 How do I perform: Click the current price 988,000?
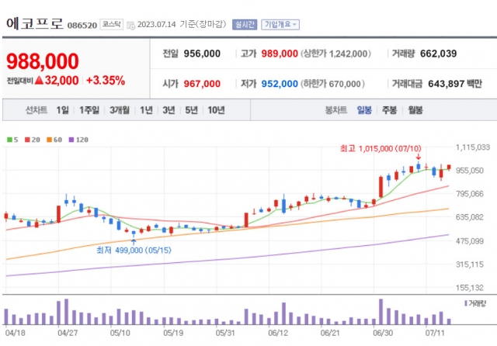(43, 61)
